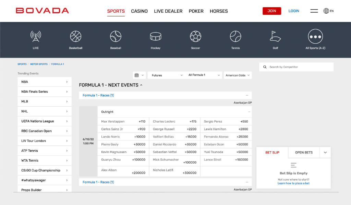Select Alex Albon +200000 odds
The width and height of the screenshot is (351, 205).
pos(123,171)
